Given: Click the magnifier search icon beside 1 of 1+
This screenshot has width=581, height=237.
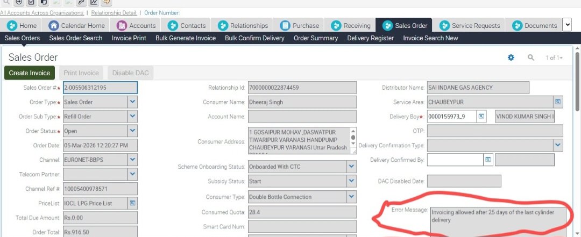Looking at the screenshot, I should [x=531, y=58].
